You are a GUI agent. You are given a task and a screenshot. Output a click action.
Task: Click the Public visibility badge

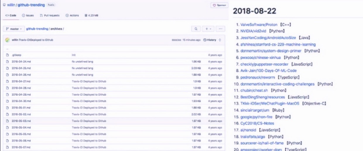51,5
